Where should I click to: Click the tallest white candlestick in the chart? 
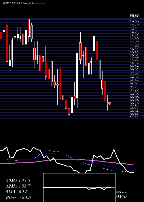point(77,76)
